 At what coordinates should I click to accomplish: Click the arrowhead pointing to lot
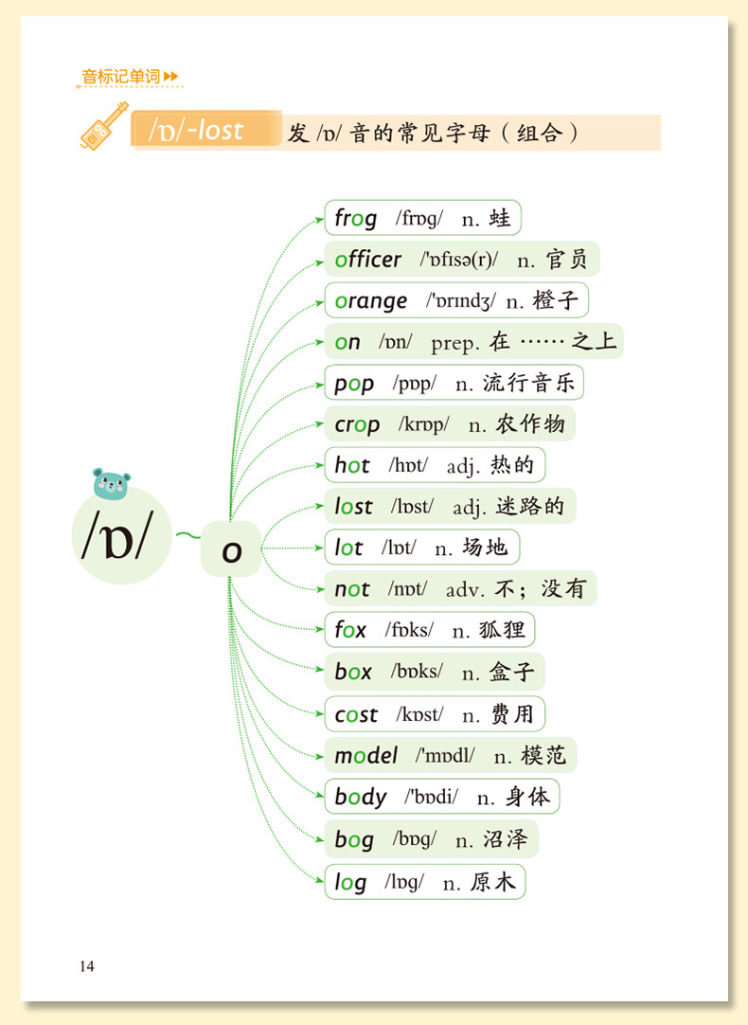point(319,548)
